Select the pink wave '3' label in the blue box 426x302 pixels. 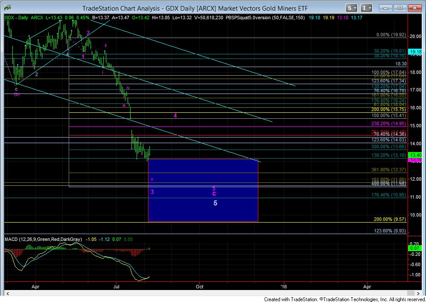tap(152, 192)
